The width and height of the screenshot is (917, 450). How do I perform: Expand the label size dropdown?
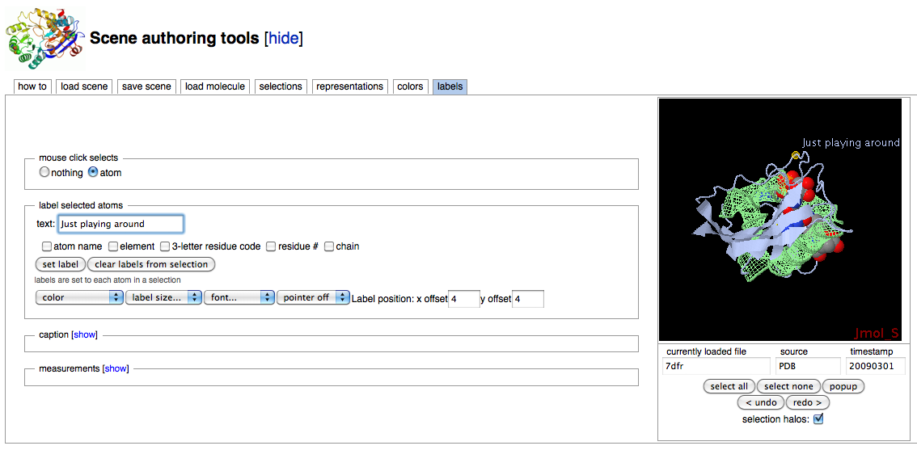[165, 297]
